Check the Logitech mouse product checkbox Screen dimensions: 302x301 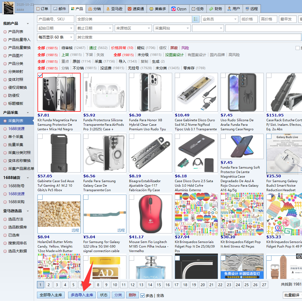pos(132,197)
